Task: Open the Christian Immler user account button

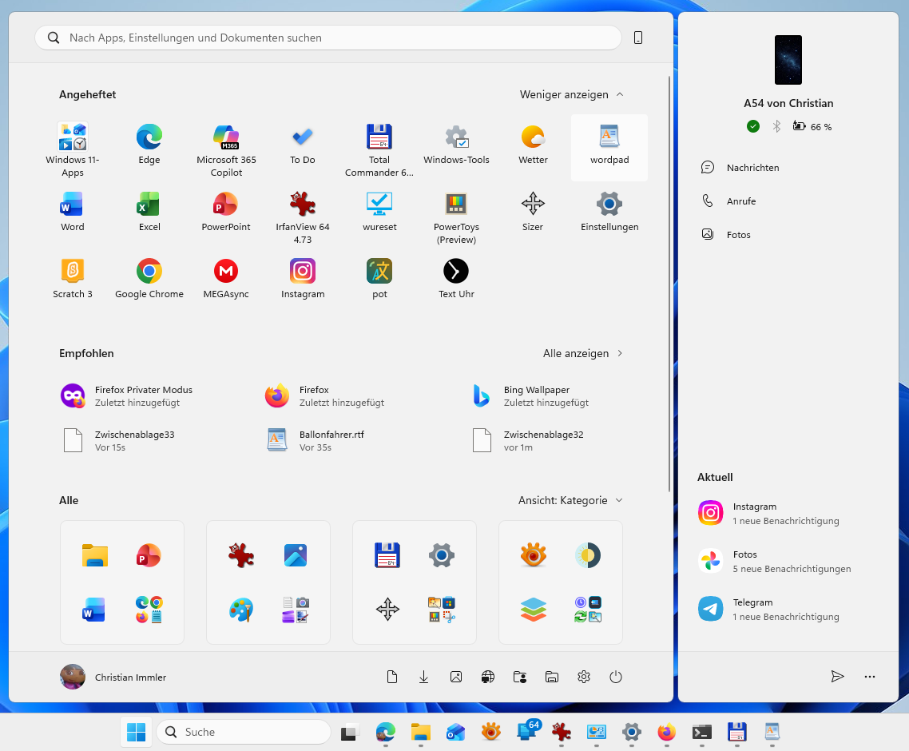Action: pyautogui.click(x=113, y=677)
